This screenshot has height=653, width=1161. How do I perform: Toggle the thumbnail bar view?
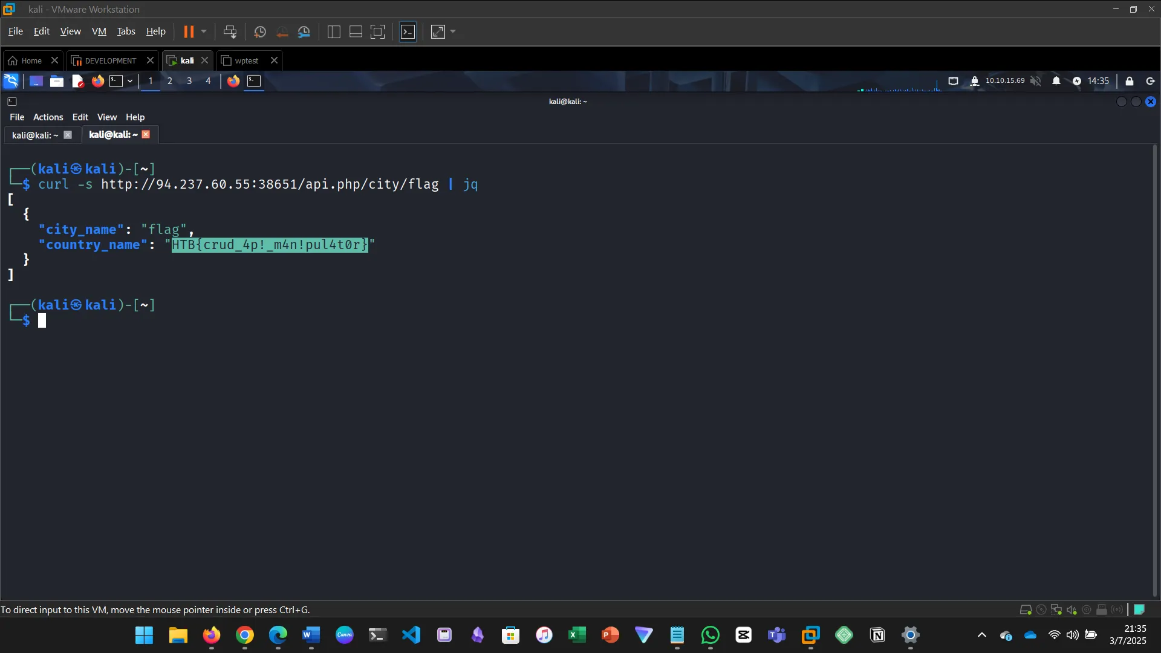[x=356, y=31]
